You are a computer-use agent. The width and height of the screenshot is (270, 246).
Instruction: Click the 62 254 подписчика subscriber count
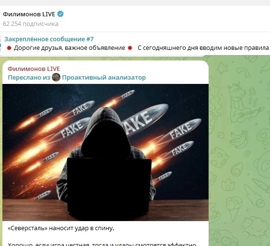[31, 24]
